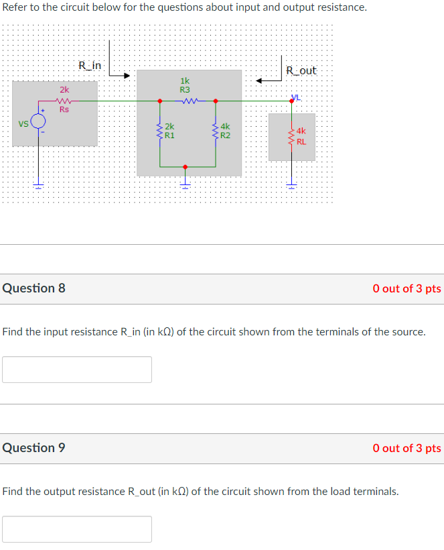444x550 pixels.
Task: Click the R1 2k resistor symbol
Action: click(x=159, y=131)
